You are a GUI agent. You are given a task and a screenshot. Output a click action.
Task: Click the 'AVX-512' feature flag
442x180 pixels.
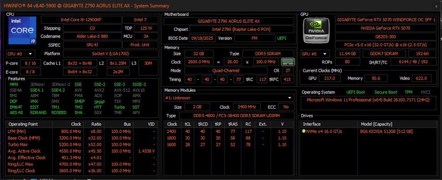point(122,90)
